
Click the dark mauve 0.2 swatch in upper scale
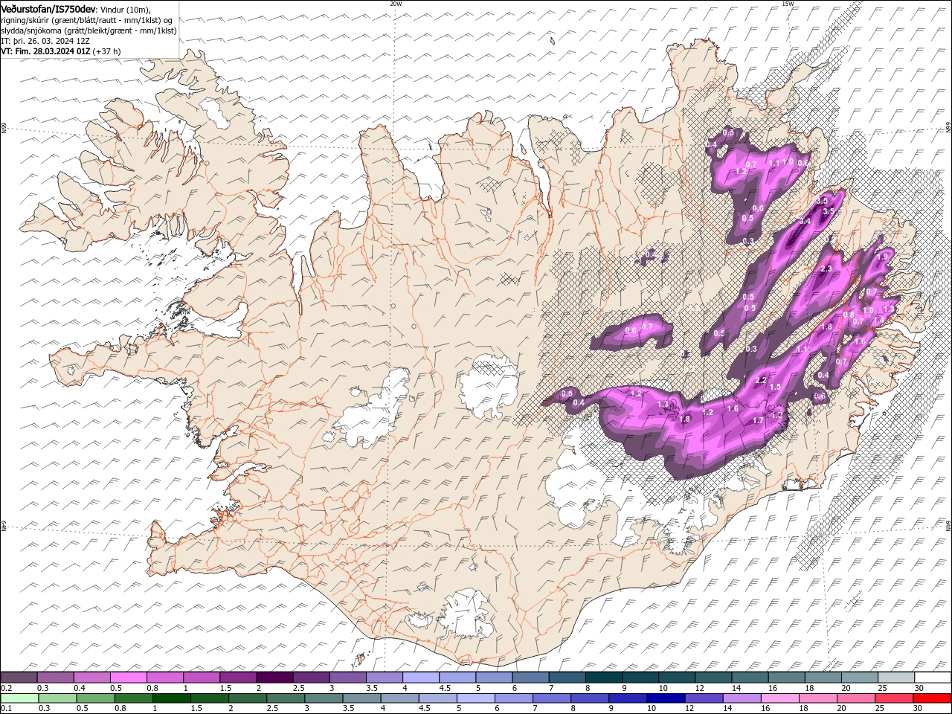pos(19,677)
